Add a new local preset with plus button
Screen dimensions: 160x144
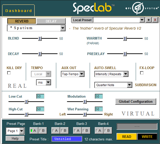point(149,20)
